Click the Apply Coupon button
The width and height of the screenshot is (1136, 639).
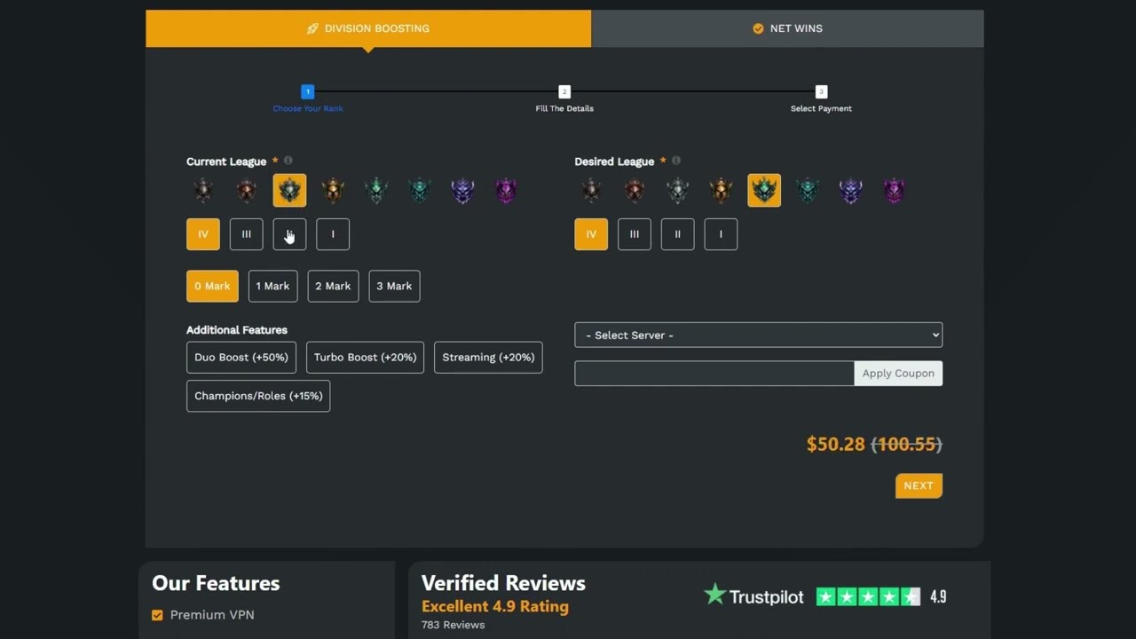pos(898,374)
